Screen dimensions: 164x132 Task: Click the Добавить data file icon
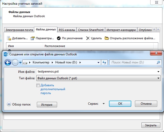(9, 38)
